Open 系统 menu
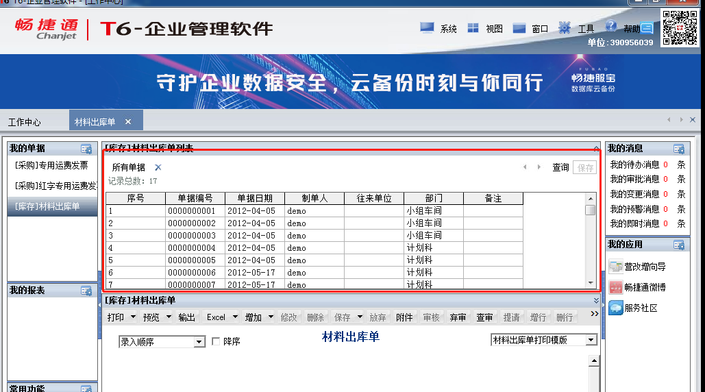 point(448,29)
